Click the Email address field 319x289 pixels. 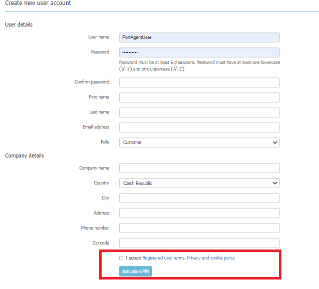click(x=199, y=127)
